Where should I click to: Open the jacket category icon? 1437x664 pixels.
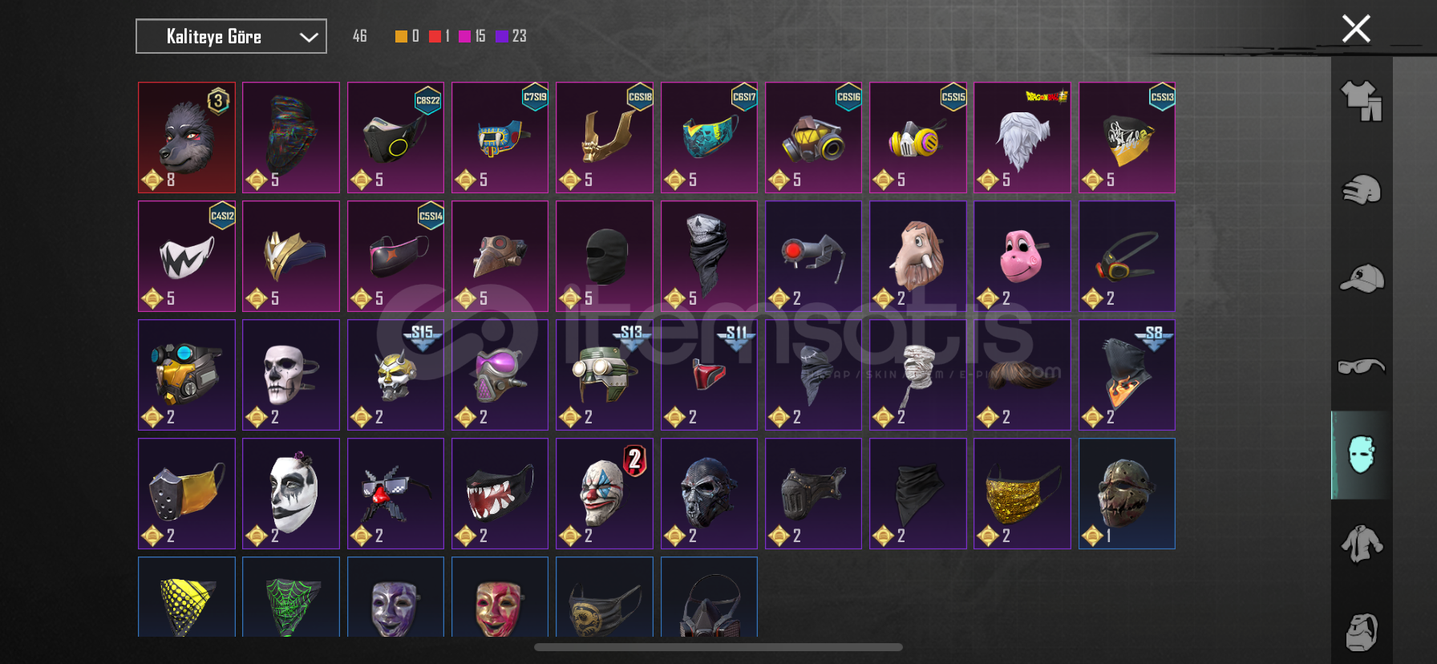[x=1362, y=544]
